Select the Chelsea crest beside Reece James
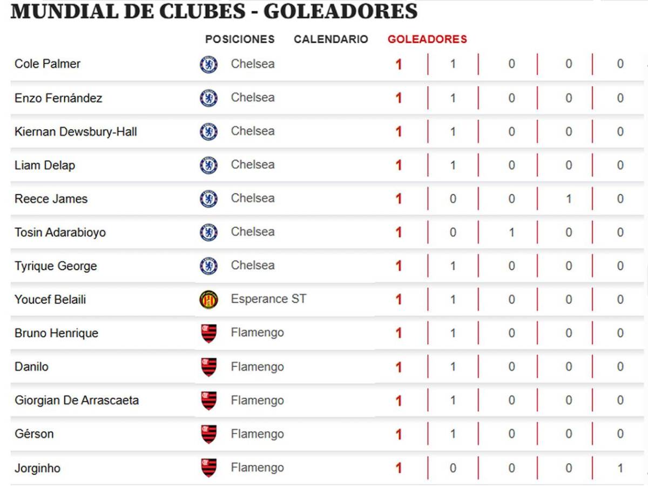 pos(208,198)
